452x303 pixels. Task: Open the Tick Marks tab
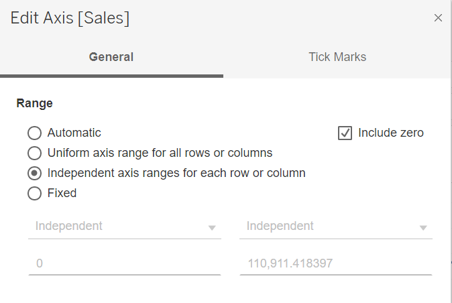(337, 57)
